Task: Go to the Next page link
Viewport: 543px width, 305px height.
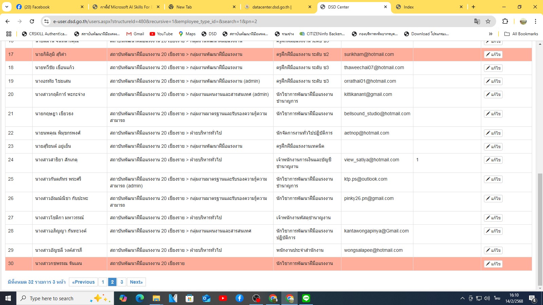Action: point(136,282)
